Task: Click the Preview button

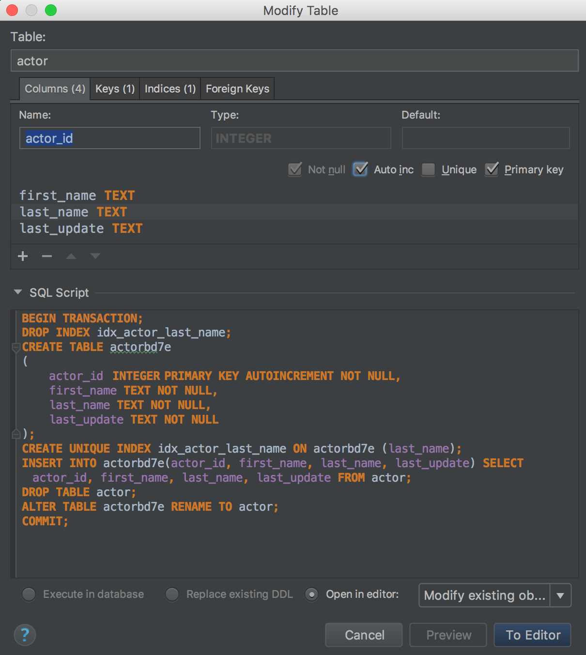Action: [x=448, y=635]
